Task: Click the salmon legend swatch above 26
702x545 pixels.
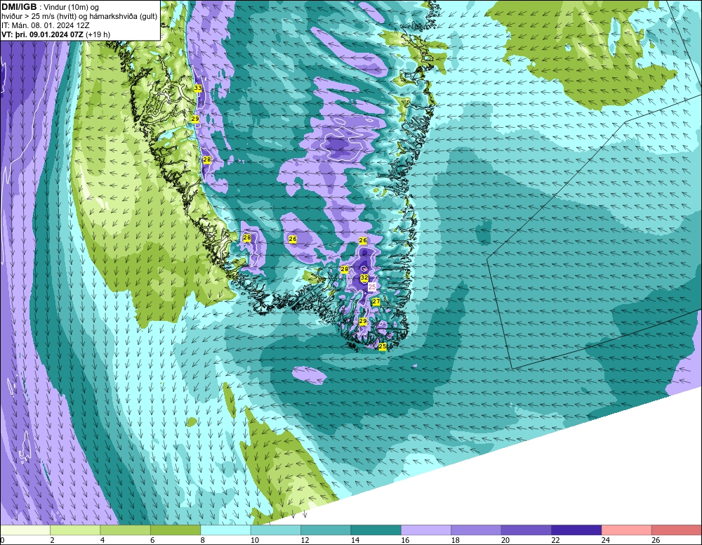Action: (677, 530)
